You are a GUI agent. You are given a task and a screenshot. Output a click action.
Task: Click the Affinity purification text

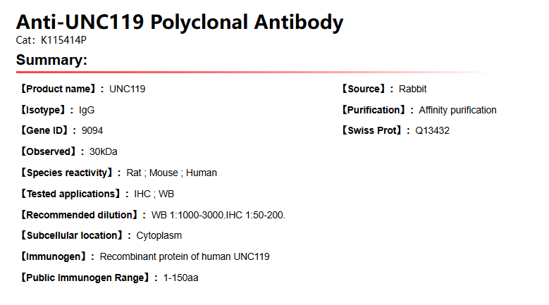tap(457, 110)
